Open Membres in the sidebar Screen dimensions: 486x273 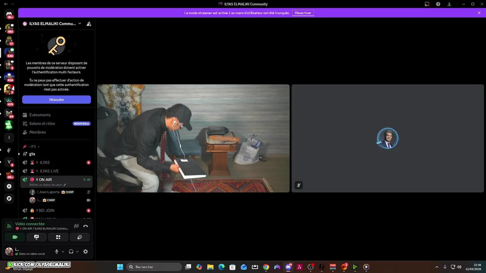click(x=56, y=132)
